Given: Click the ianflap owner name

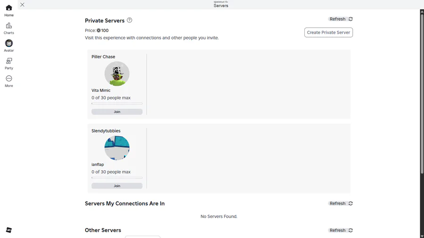Looking at the screenshot, I should tap(98, 165).
